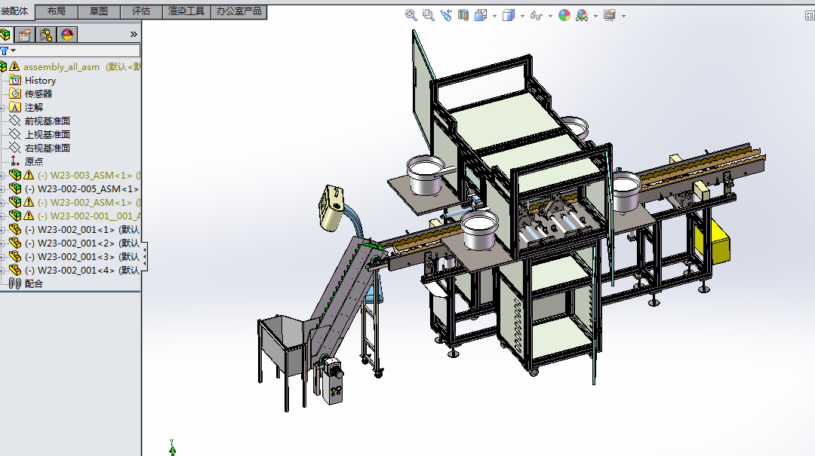Click the Apply Scene icon

(x=582, y=15)
